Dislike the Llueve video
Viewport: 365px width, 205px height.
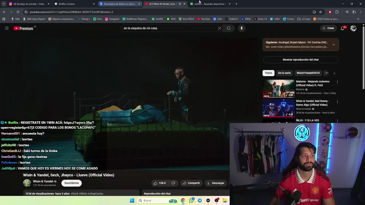tap(173, 183)
